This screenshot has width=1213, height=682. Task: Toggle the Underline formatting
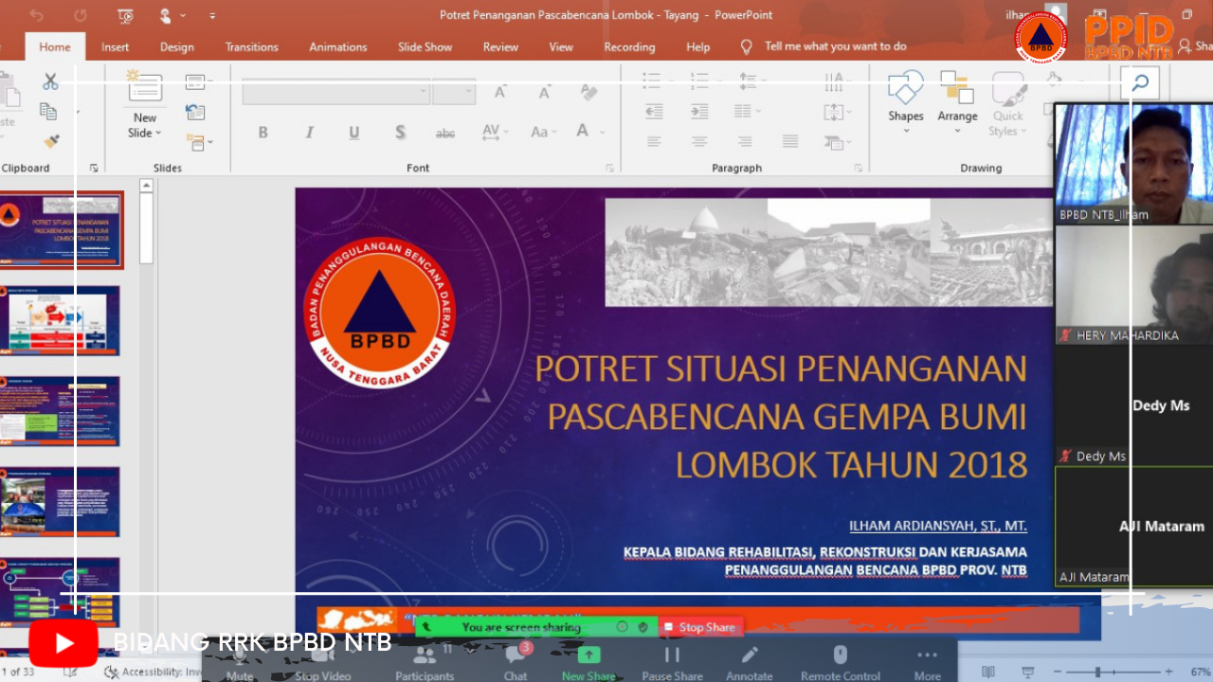coord(353,132)
